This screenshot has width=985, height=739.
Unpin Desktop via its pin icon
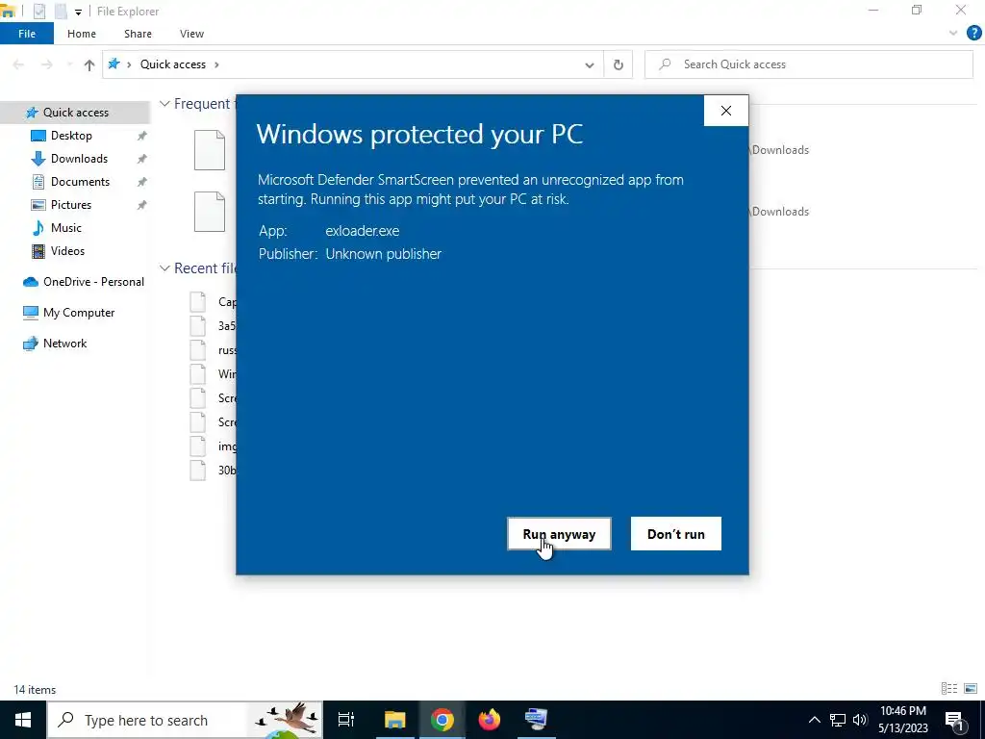tap(142, 136)
